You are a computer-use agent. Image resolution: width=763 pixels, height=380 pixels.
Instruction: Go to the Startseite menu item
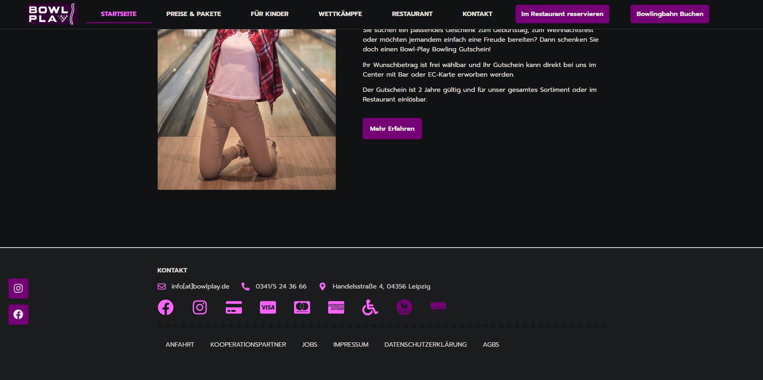click(119, 14)
